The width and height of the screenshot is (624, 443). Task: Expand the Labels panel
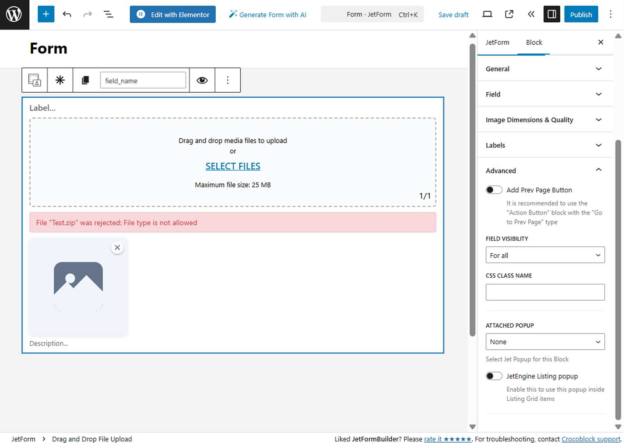545,145
